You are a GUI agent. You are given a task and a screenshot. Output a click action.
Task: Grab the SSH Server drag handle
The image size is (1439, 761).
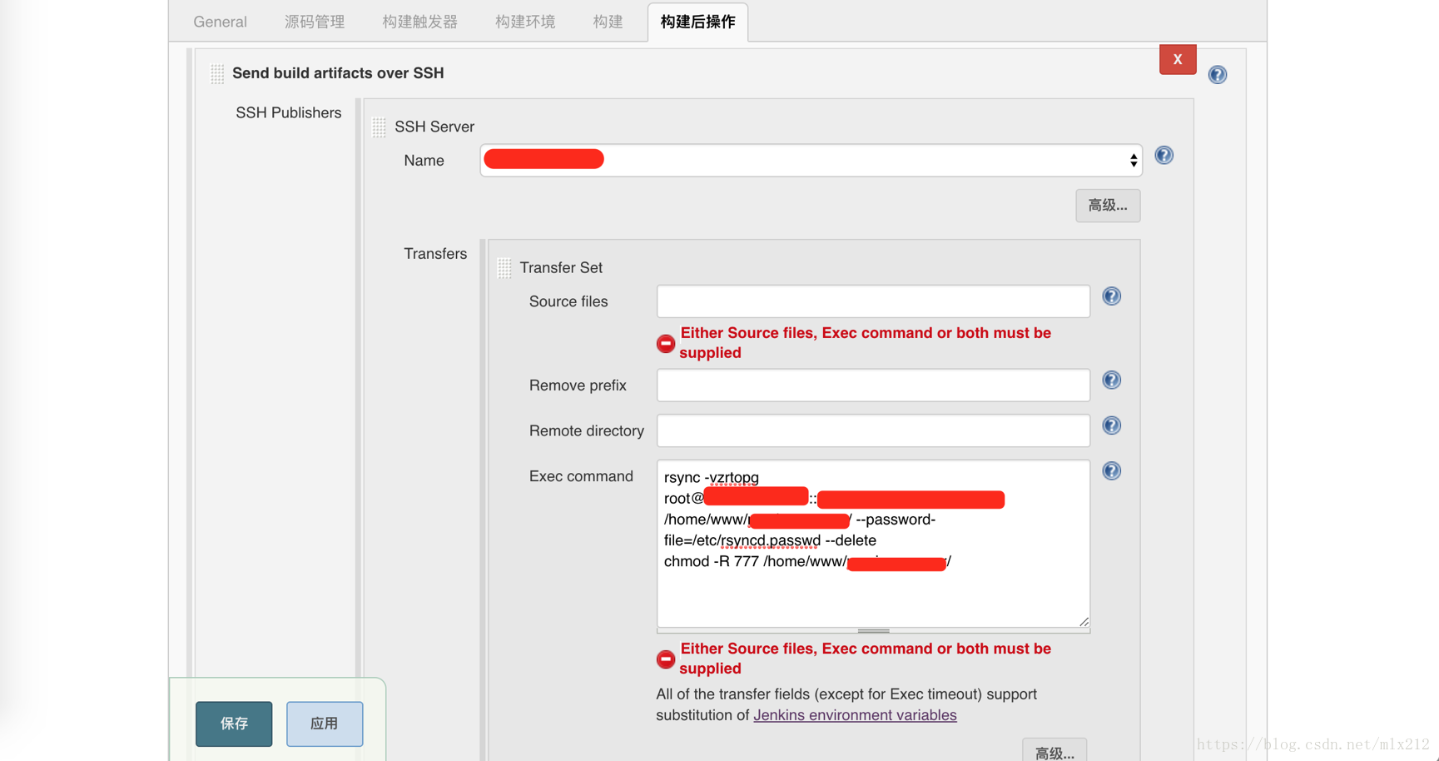(x=380, y=127)
